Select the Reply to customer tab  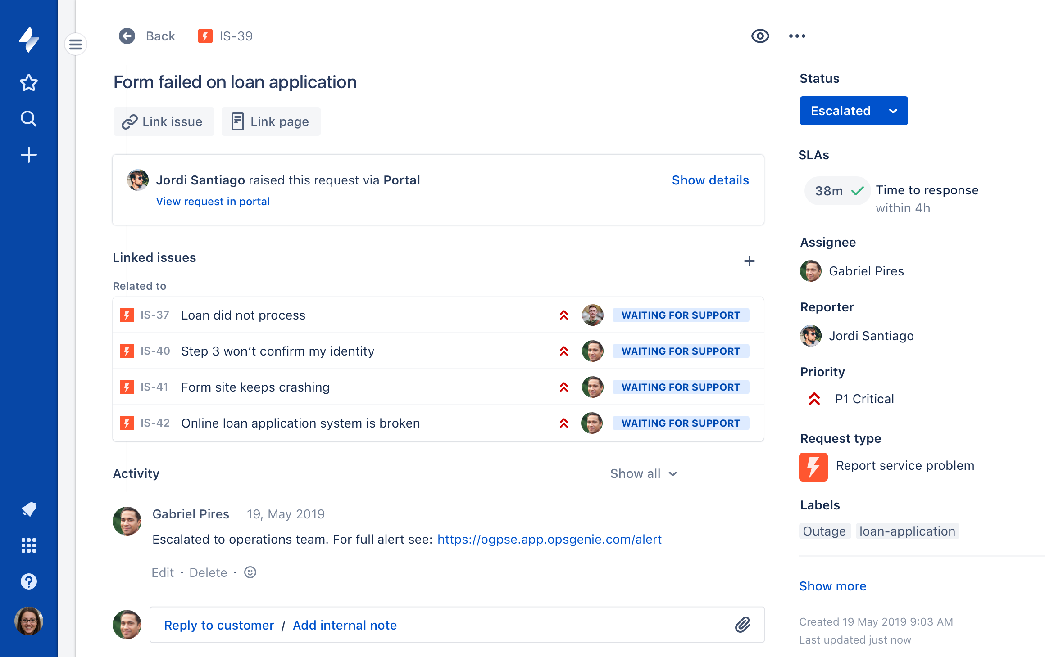coord(219,625)
